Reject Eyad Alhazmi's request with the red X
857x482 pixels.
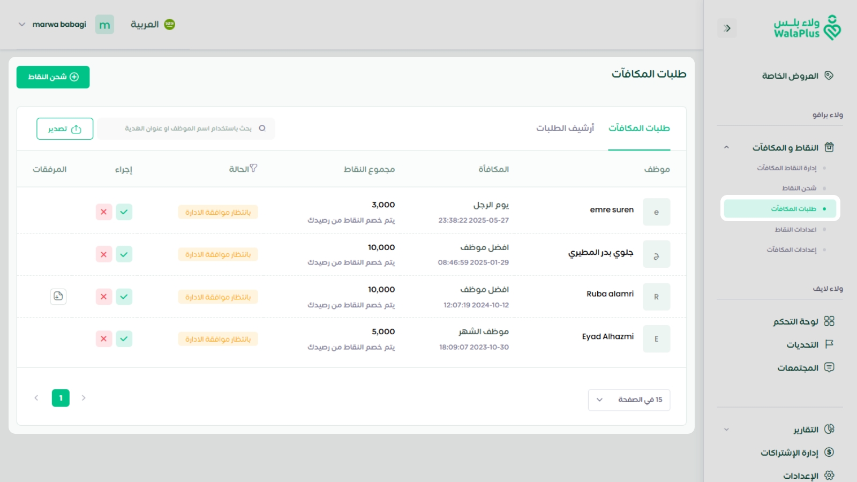point(103,338)
